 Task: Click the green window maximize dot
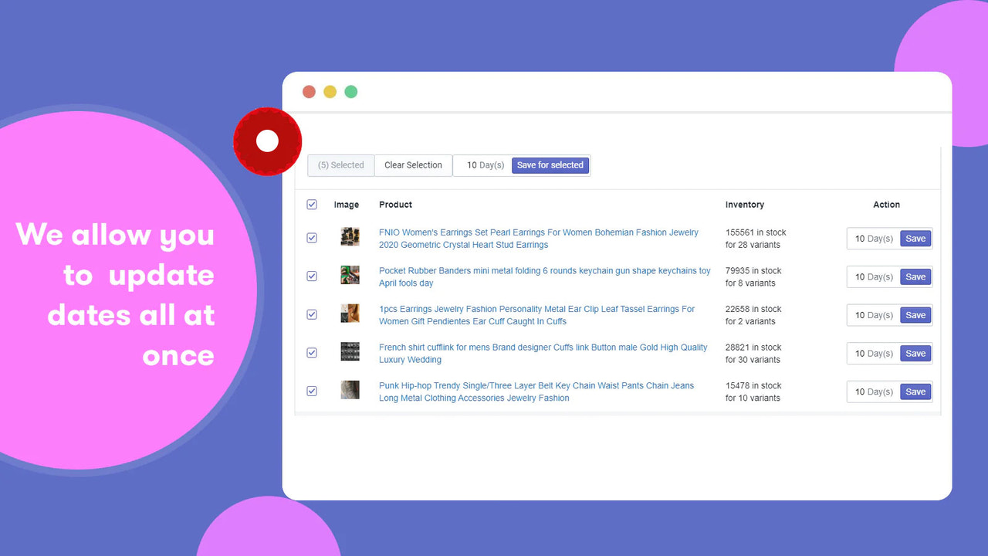click(350, 92)
